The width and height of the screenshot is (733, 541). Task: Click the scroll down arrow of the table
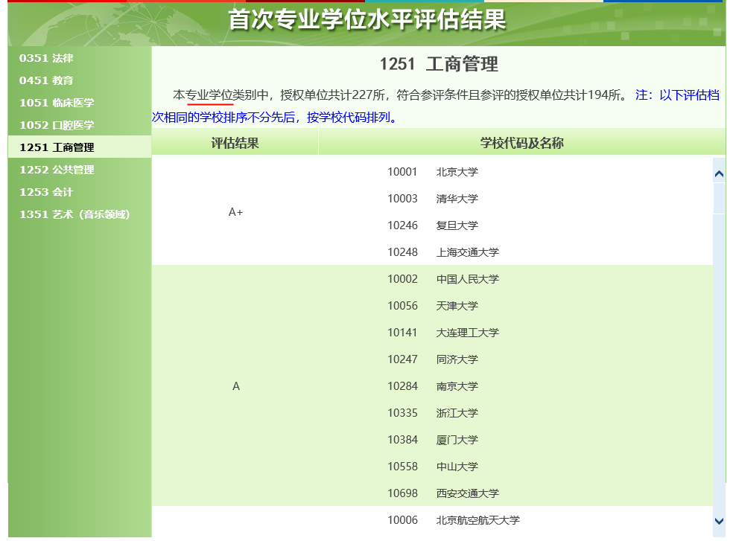pos(719,520)
